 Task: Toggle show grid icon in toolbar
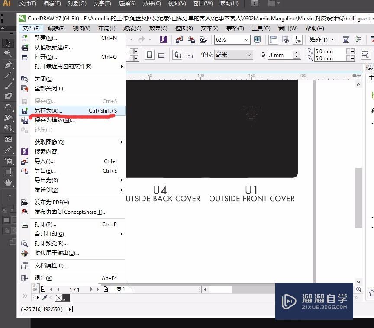pyautogui.click(x=285, y=39)
